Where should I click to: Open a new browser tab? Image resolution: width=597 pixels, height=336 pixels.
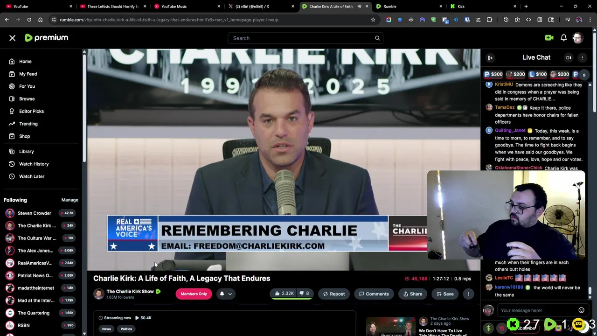526,7
